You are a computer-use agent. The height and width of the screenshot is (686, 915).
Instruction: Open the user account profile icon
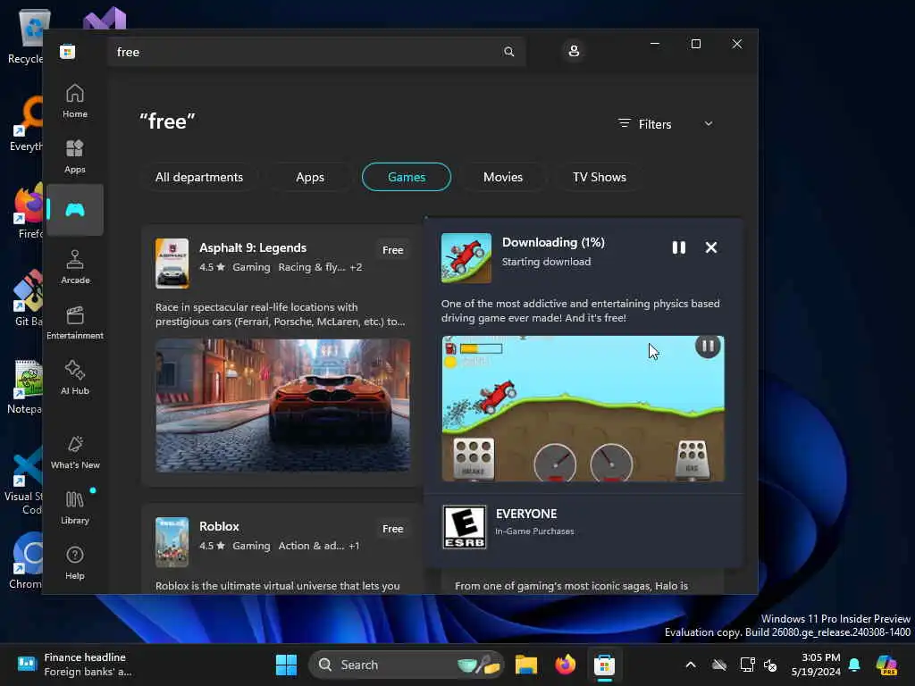[x=574, y=51]
